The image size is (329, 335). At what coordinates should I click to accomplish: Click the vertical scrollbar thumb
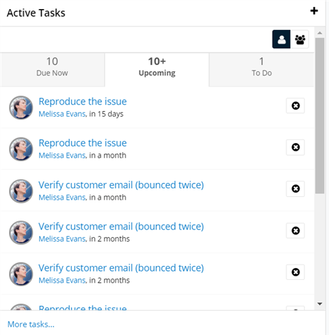coord(320,115)
